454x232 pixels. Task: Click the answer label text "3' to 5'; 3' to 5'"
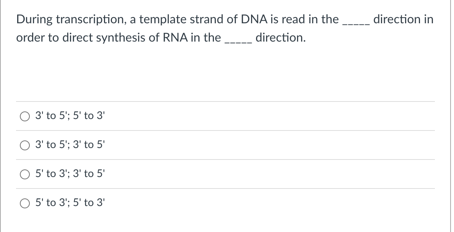click(69, 145)
